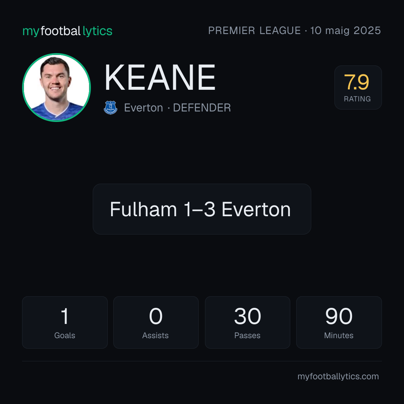Click the Everton team name text
404x404 pixels.
coord(144,108)
